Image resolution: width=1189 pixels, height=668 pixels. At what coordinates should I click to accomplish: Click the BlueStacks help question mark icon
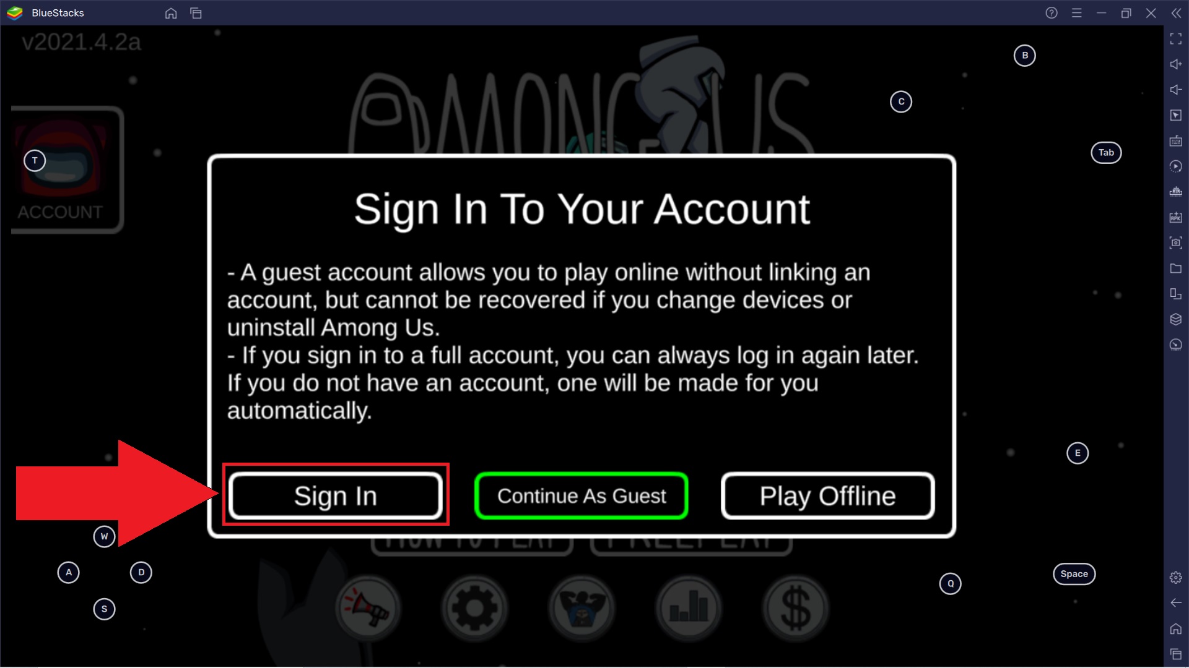point(1051,12)
